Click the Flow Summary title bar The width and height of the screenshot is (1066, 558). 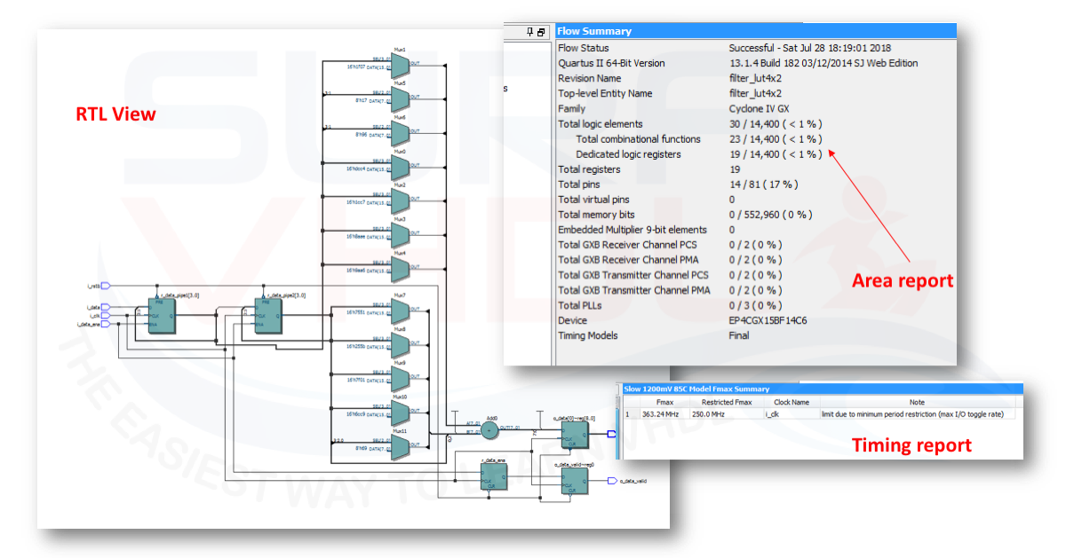tap(755, 31)
